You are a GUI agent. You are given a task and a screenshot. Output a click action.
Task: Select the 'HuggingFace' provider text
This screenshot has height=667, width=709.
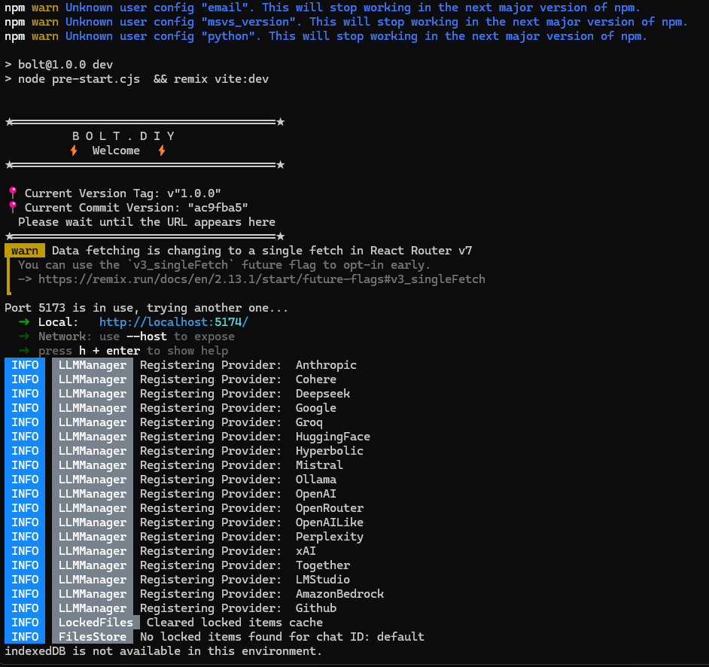333,437
